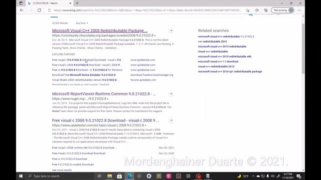
Task: Open the taskbar clock and date
Action: 288,176
